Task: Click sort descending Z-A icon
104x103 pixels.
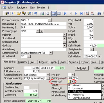Action: (x=93, y=14)
